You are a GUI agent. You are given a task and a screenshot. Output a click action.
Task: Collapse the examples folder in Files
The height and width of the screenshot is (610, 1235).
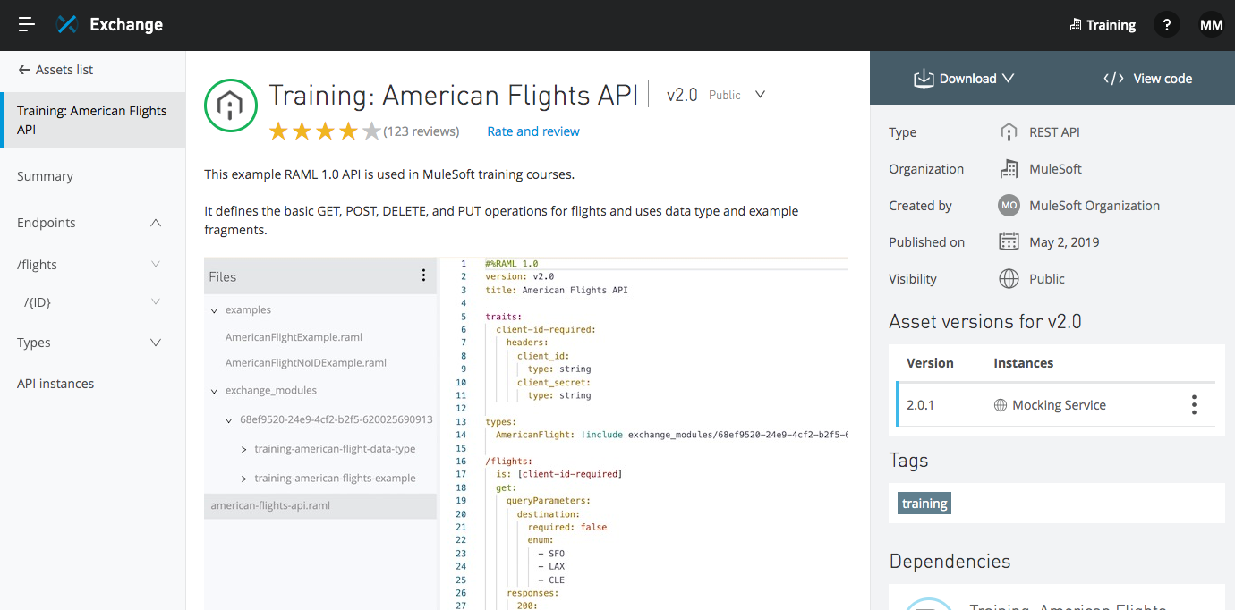[x=214, y=310]
